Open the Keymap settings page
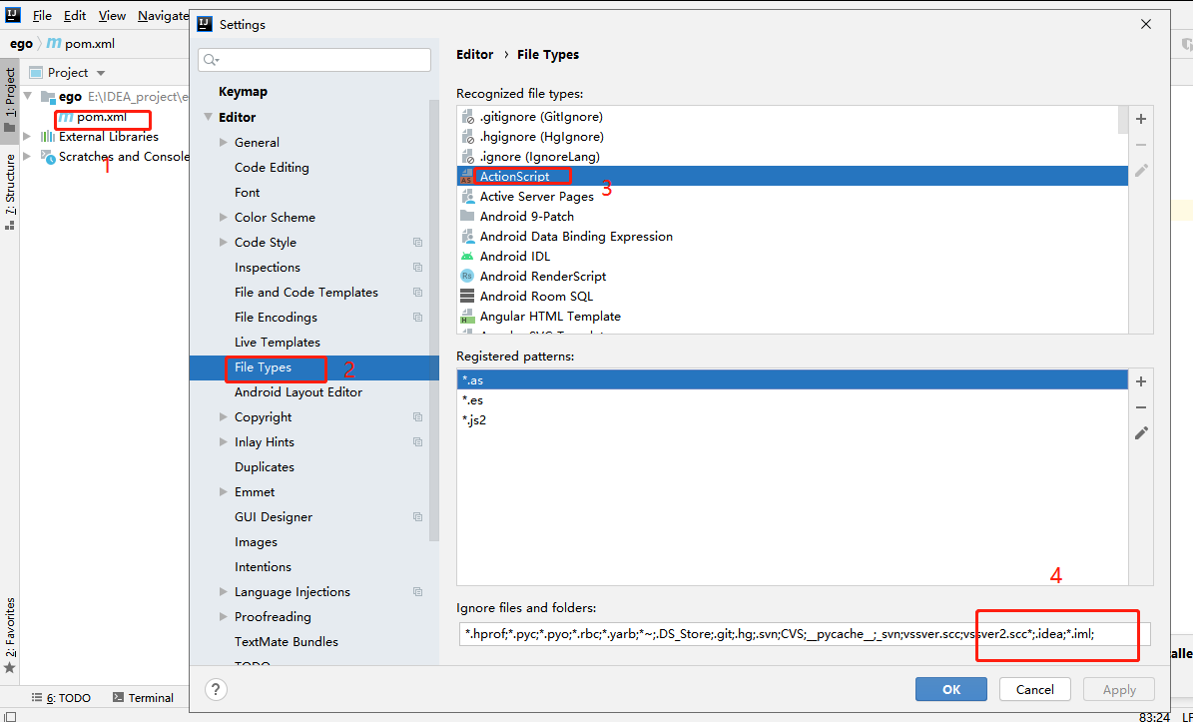 tap(243, 91)
